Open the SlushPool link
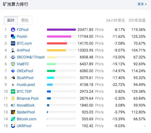The image size is (151, 133). [25, 78]
